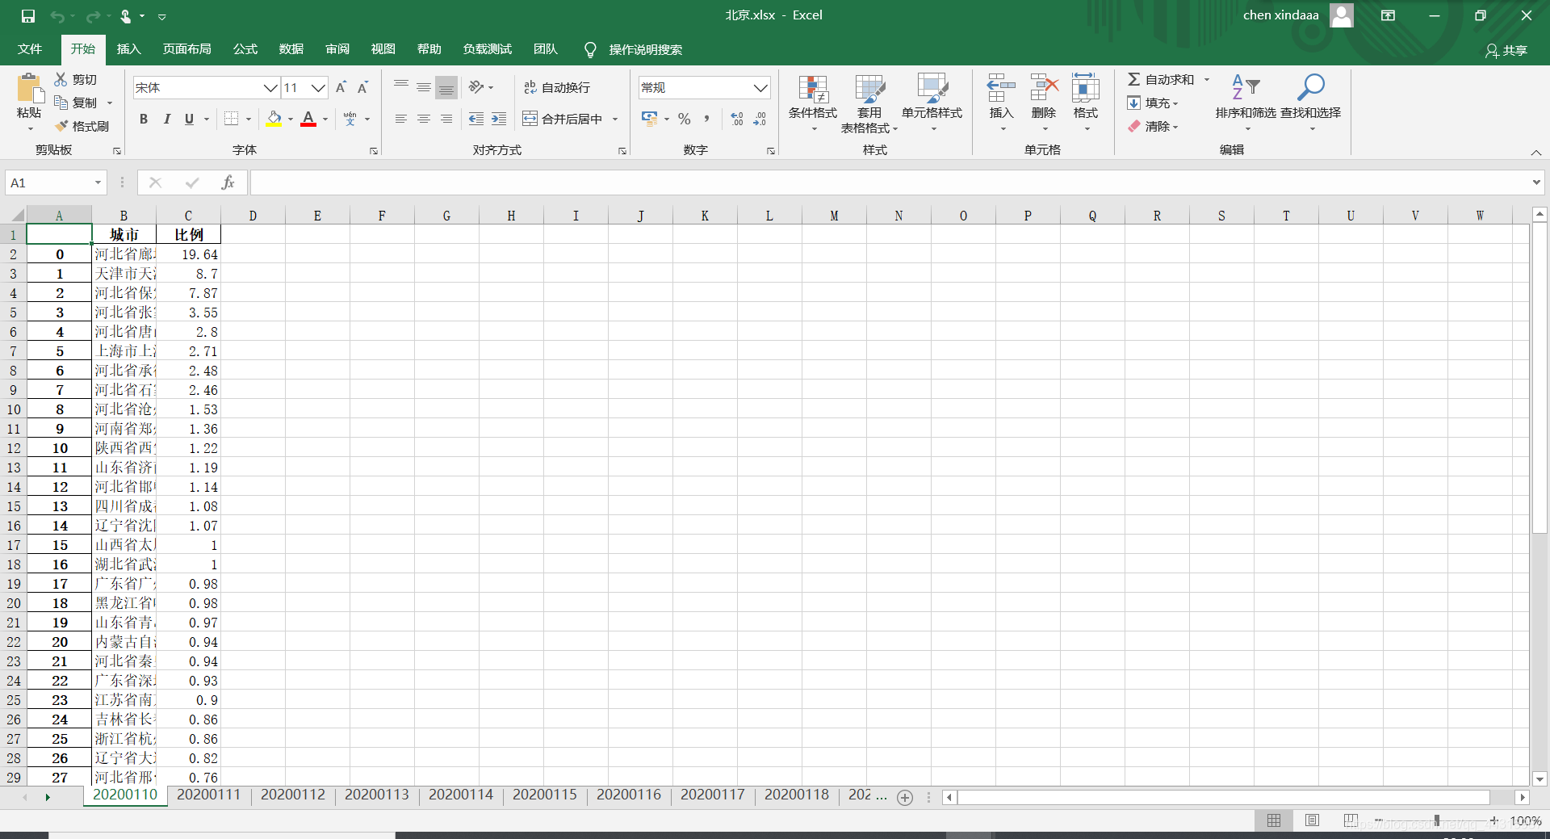
Task: Click the Clear (清除) button
Action: (1153, 126)
